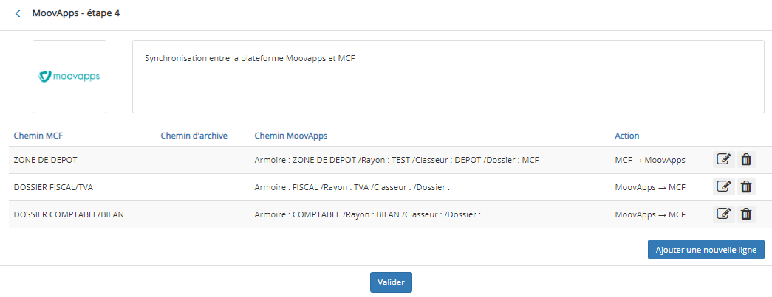Edit the DOSSIER FISCAL/TVA row
The height and width of the screenshot is (297, 772).
coord(724,186)
